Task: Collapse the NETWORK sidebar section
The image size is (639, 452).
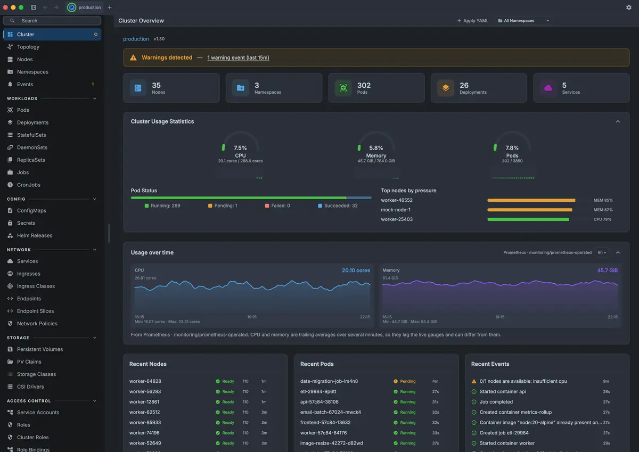Action: (x=95, y=250)
